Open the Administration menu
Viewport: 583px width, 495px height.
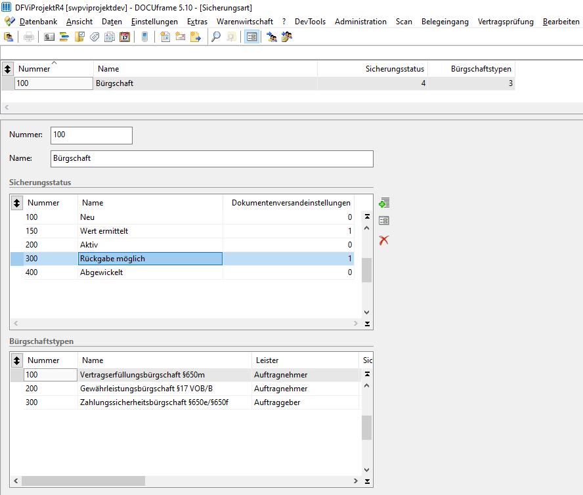360,22
